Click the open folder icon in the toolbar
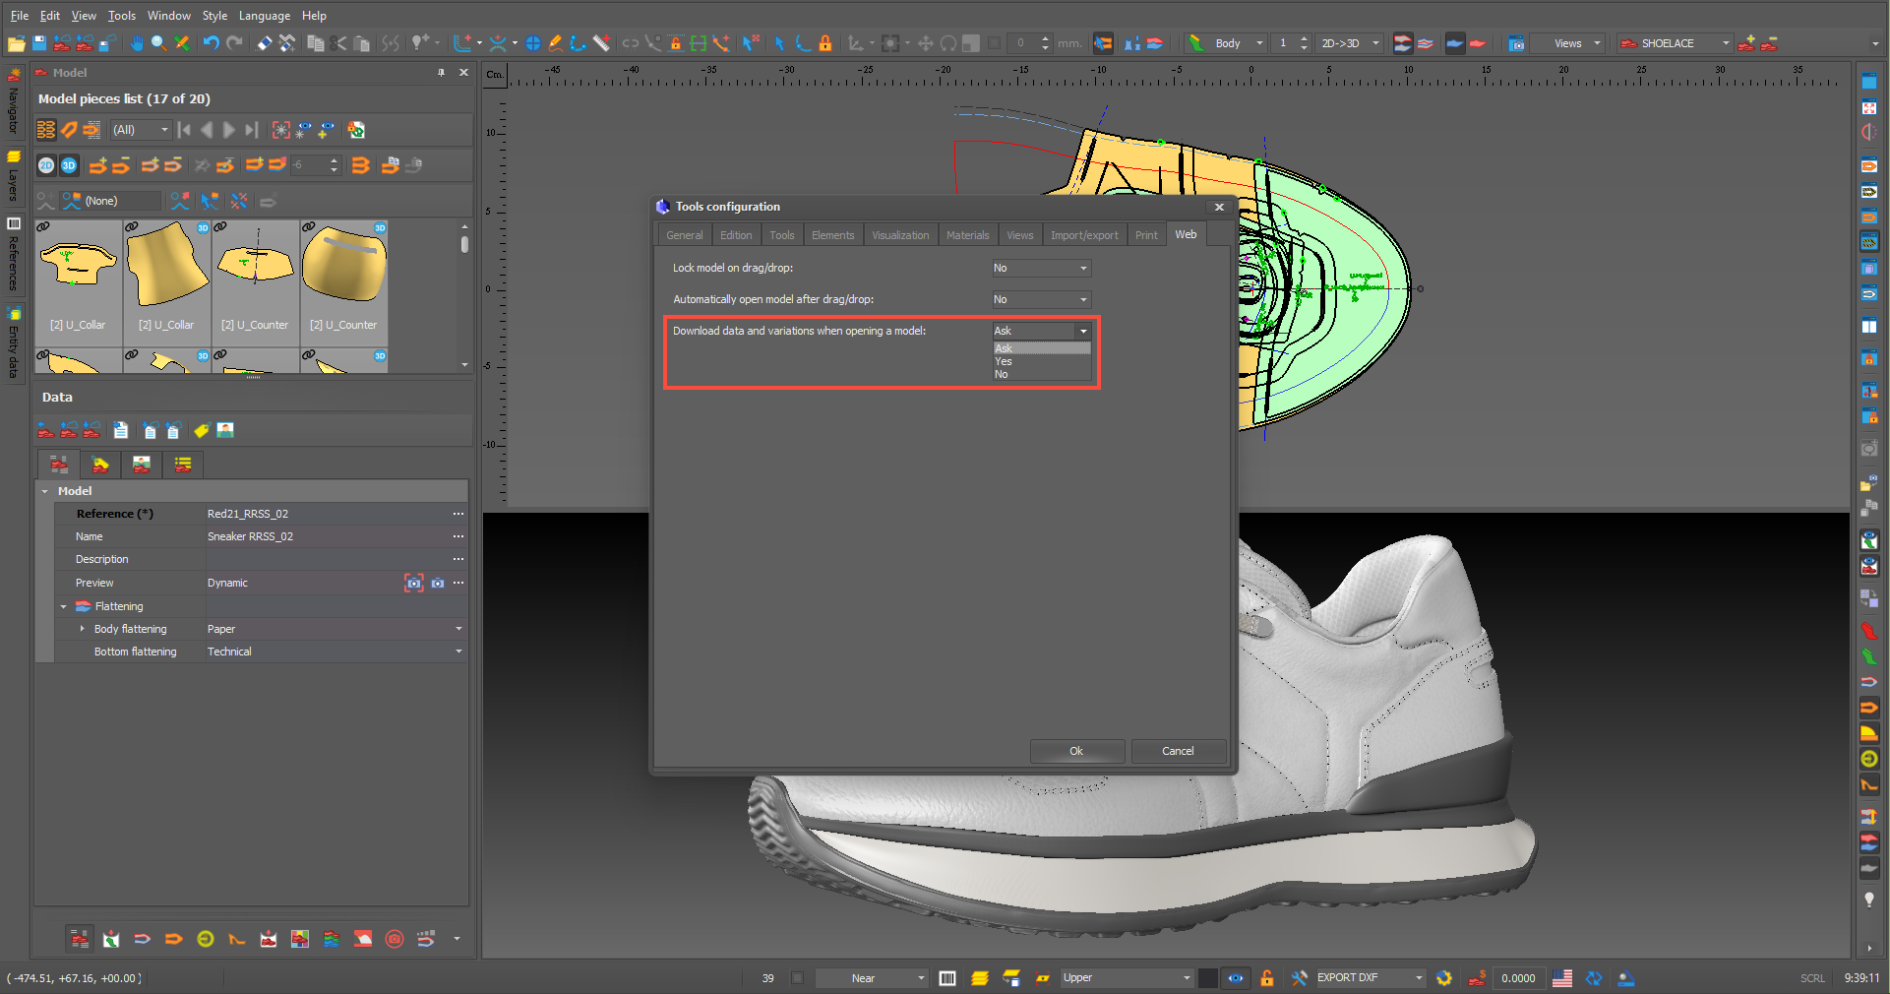1890x994 pixels. pos(16,43)
